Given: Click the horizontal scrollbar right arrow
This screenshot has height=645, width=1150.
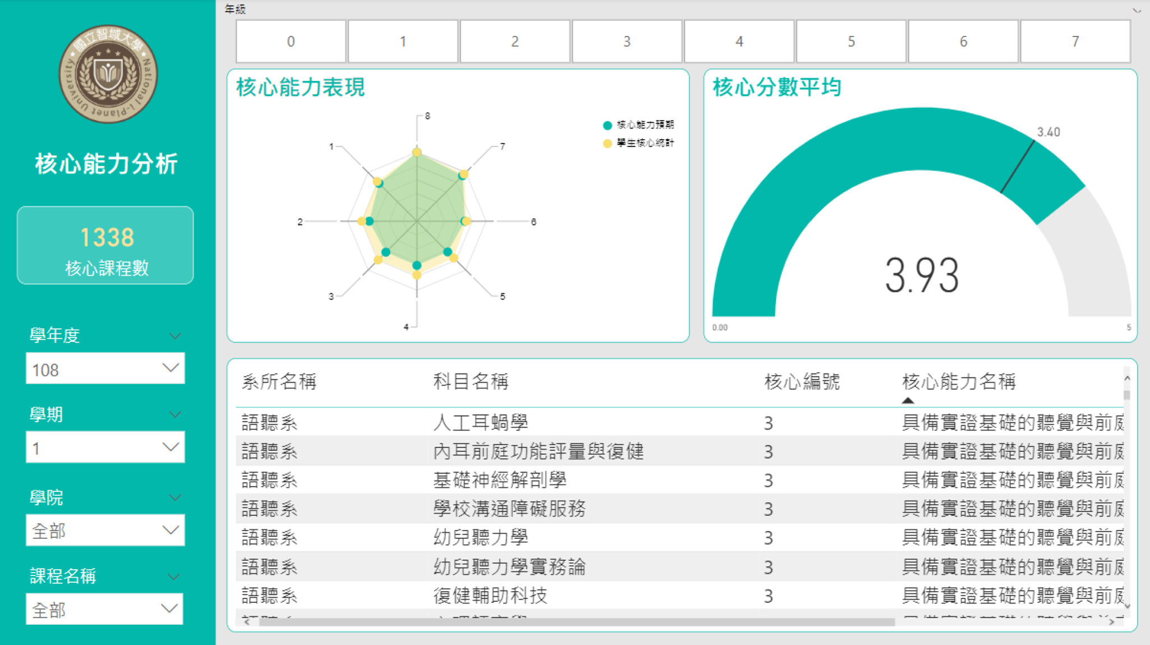Looking at the screenshot, I should pyautogui.click(x=1112, y=621).
